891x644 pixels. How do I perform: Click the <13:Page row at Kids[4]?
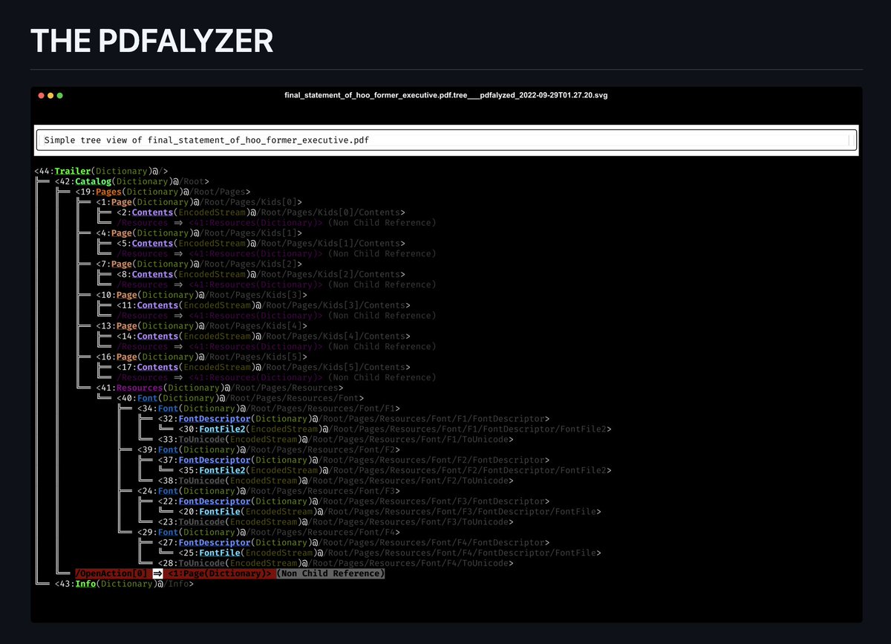coord(201,326)
